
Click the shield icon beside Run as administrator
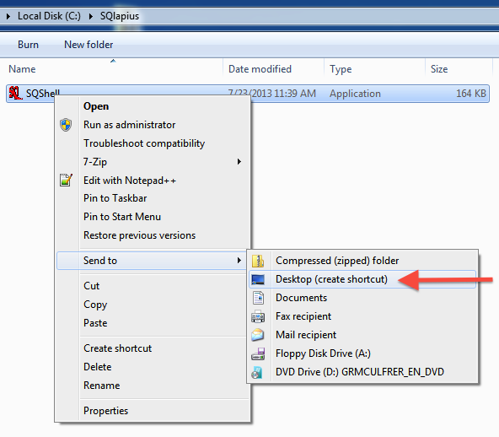coord(66,125)
